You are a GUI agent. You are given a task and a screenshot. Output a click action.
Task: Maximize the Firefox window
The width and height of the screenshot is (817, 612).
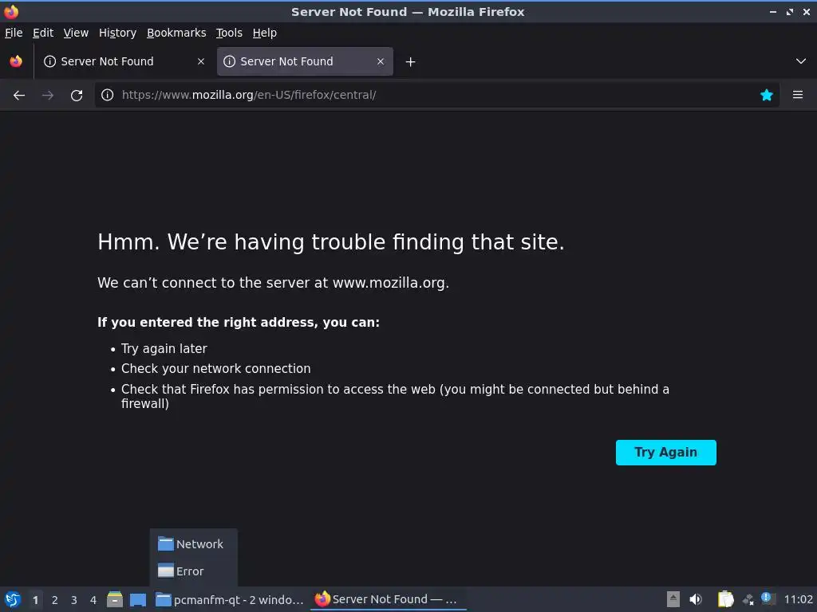click(x=790, y=11)
